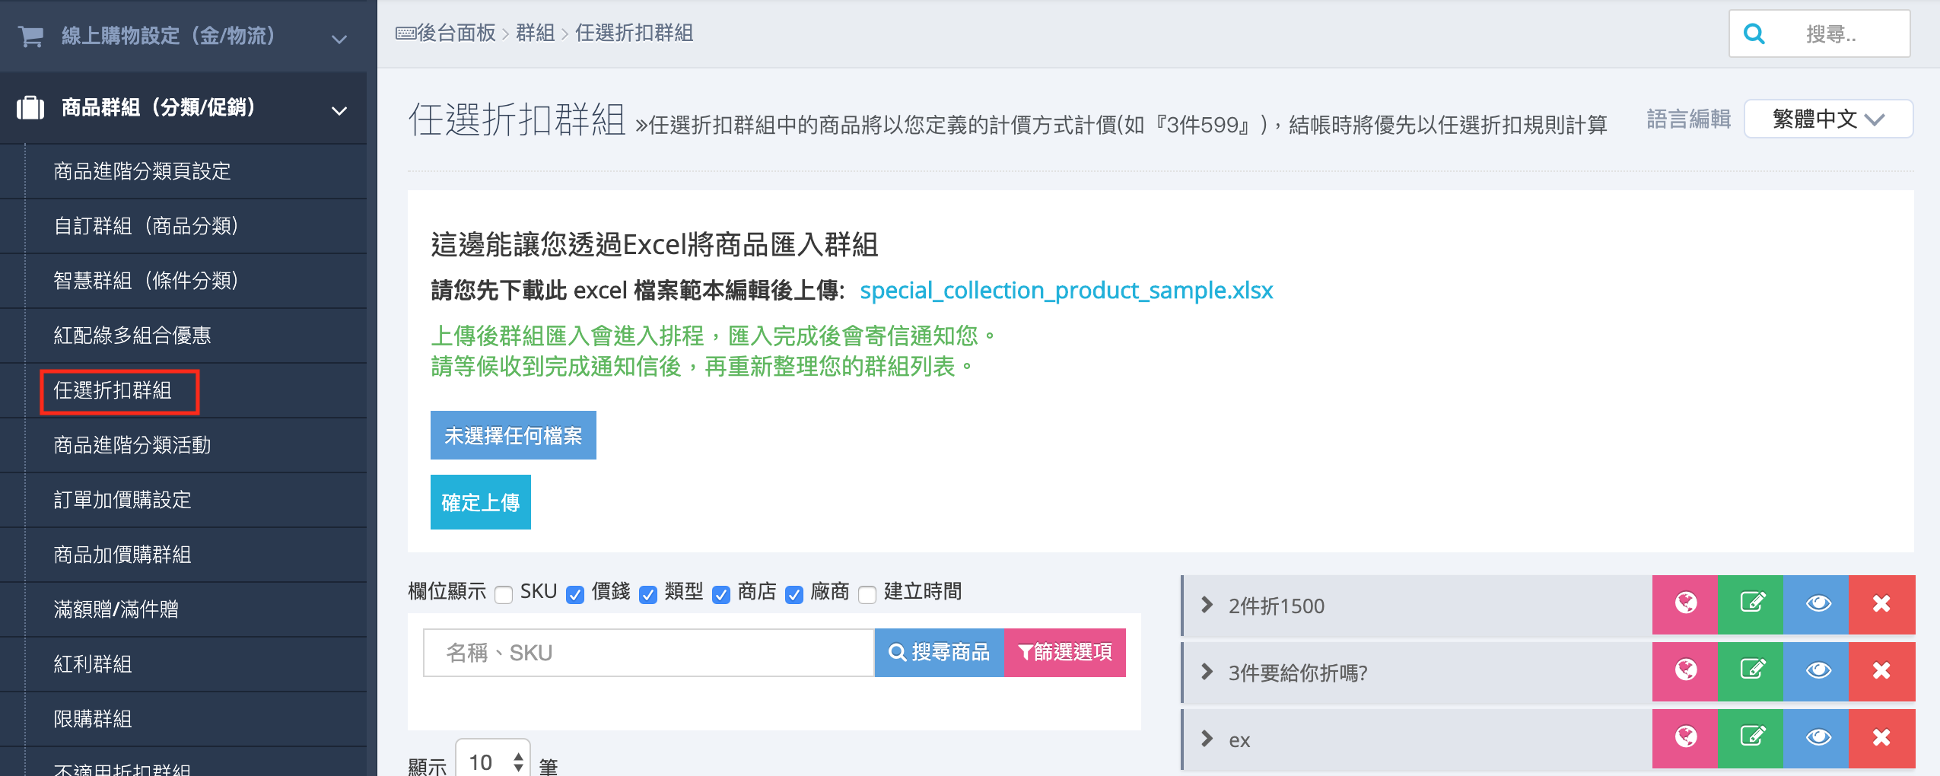Download special_collection_product_sample.xlsx file

(x=1066, y=291)
